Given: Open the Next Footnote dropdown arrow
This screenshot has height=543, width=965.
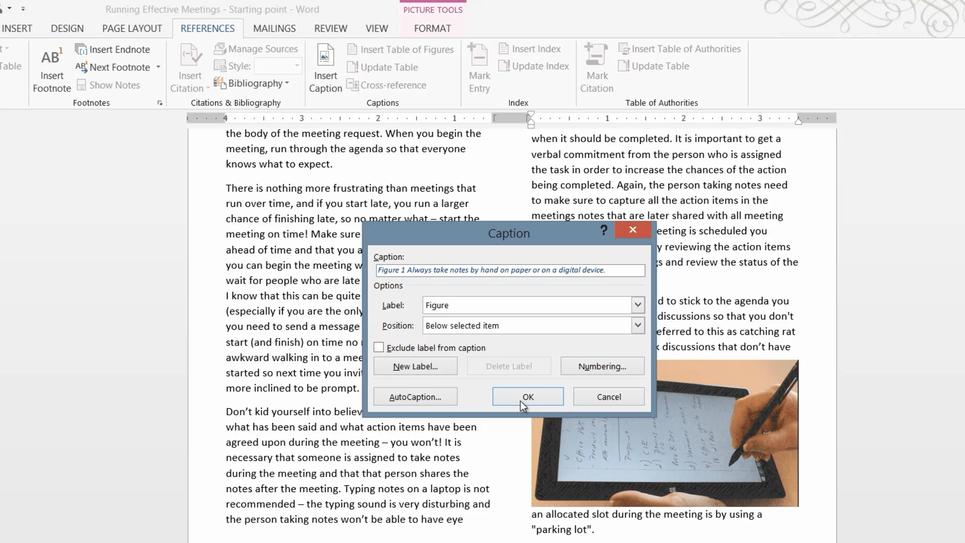Looking at the screenshot, I should click(x=158, y=67).
